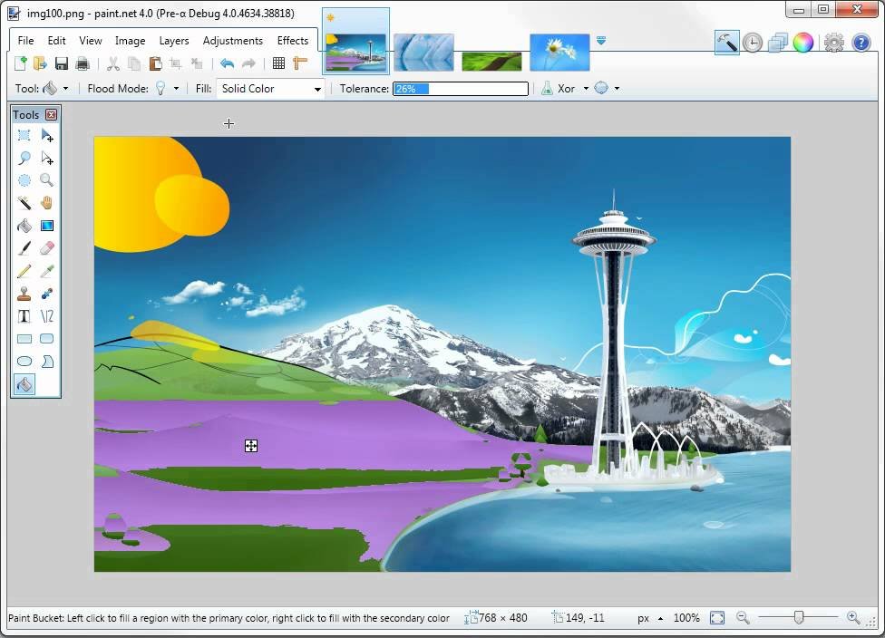Viewport: 885px width, 638px height.
Task: Open the Adjustments menu
Action: [232, 41]
